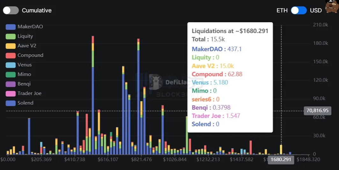Hide the Trader Joe series via legend label
339x170 pixels.
(x=29, y=93)
